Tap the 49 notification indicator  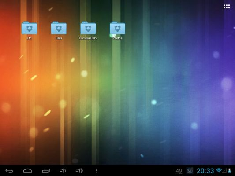coord(179,171)
